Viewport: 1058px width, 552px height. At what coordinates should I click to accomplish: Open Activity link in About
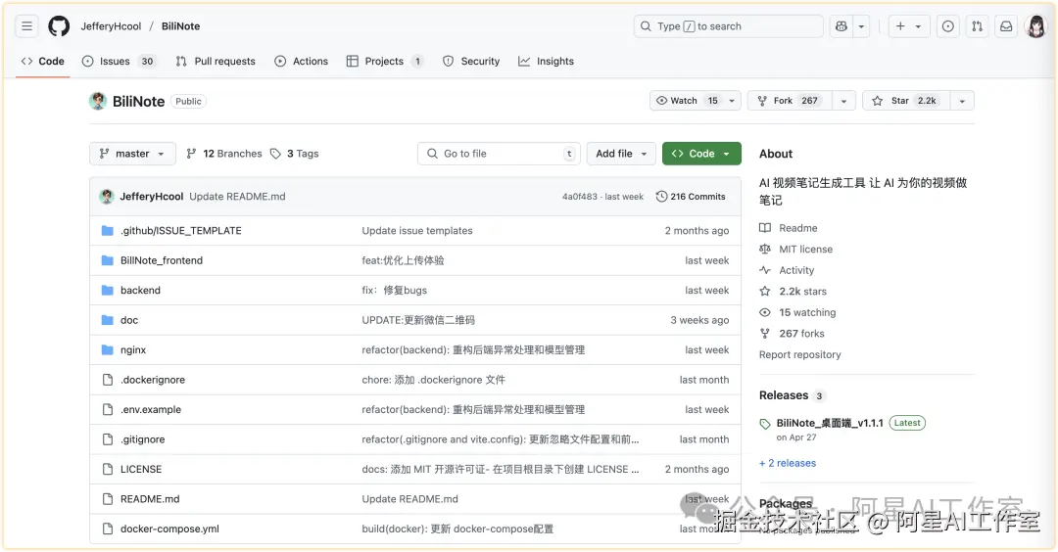[x=787, y=270]
